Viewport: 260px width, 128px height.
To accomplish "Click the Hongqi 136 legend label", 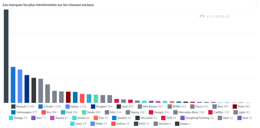I will point(162,112).
